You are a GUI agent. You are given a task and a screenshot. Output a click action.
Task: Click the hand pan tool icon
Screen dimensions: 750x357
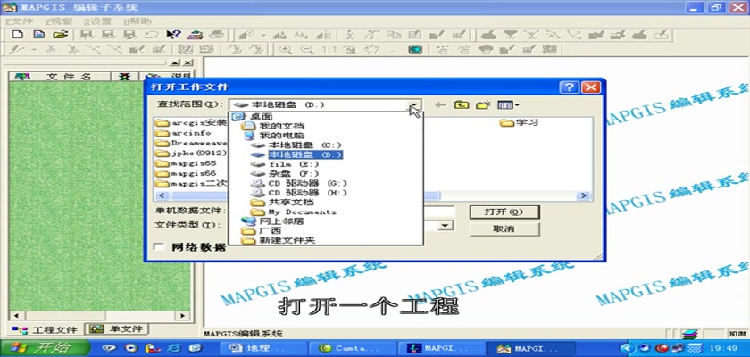pos(371,49)
